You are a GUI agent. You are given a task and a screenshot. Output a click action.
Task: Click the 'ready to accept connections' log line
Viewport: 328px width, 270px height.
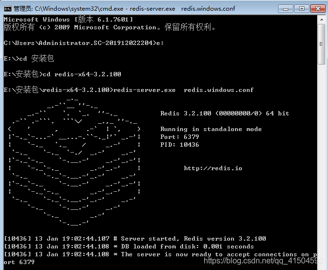161,254
